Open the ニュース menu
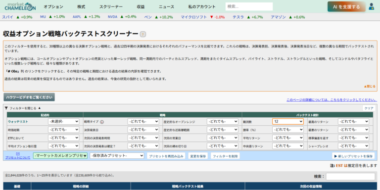 tap(166, 7)
